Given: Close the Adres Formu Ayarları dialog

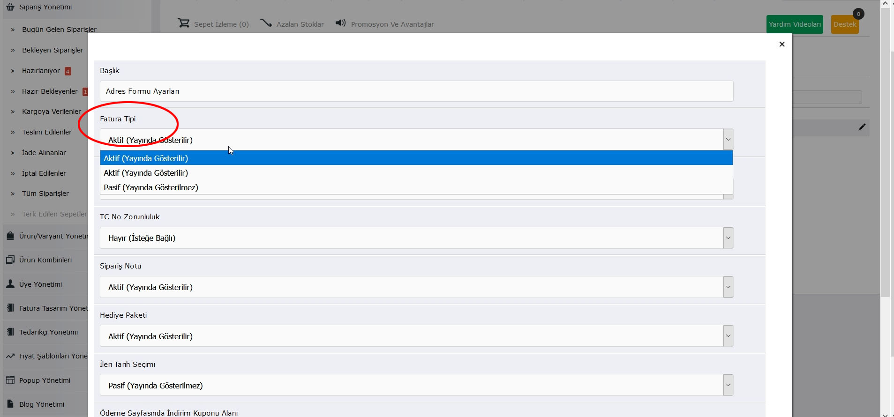Looking at the screenshot, I should 781,44.
